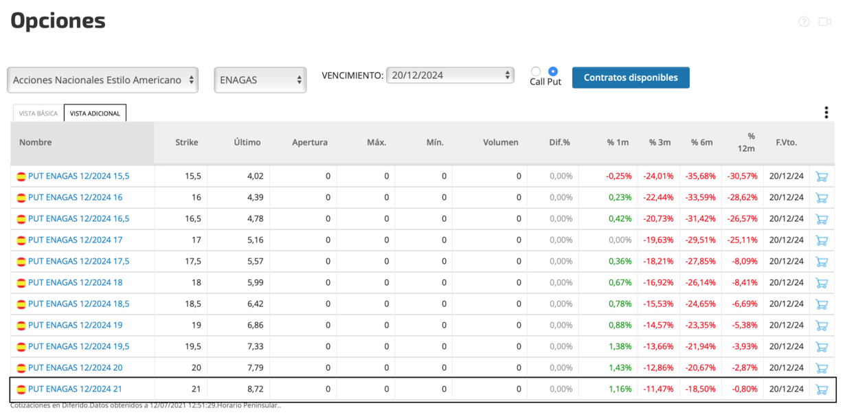Open PUT ENAGAS 12/2024 18,5 link

[78, 304]
